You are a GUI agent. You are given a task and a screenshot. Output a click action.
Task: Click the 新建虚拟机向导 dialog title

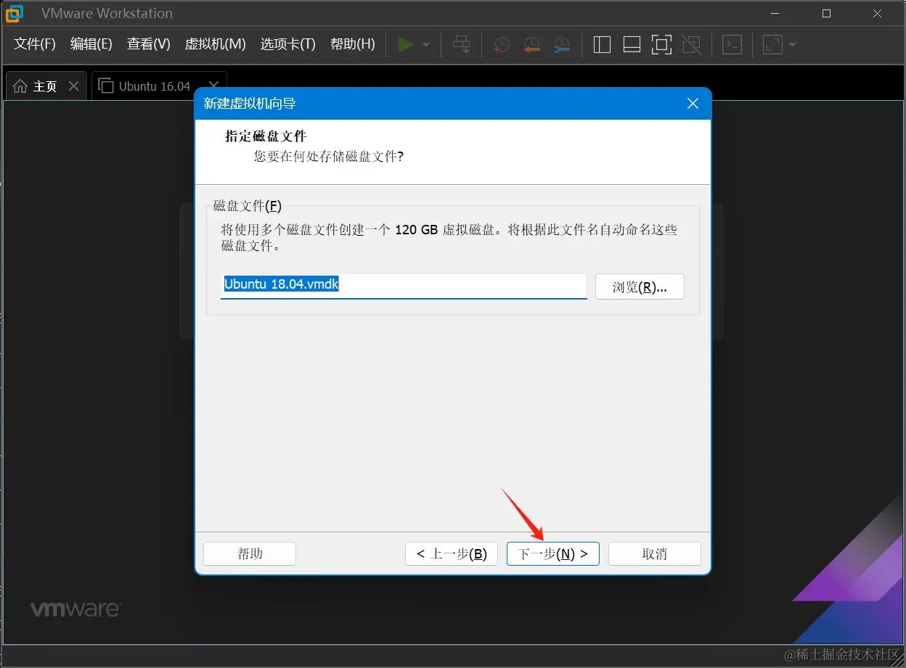[250, 104]
